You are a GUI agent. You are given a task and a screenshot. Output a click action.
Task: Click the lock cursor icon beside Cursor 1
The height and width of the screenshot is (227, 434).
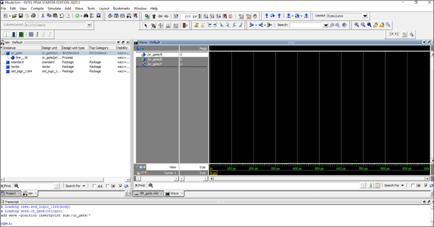[138, 173]
